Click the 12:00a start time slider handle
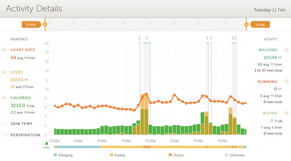 (x=45, y=25)
